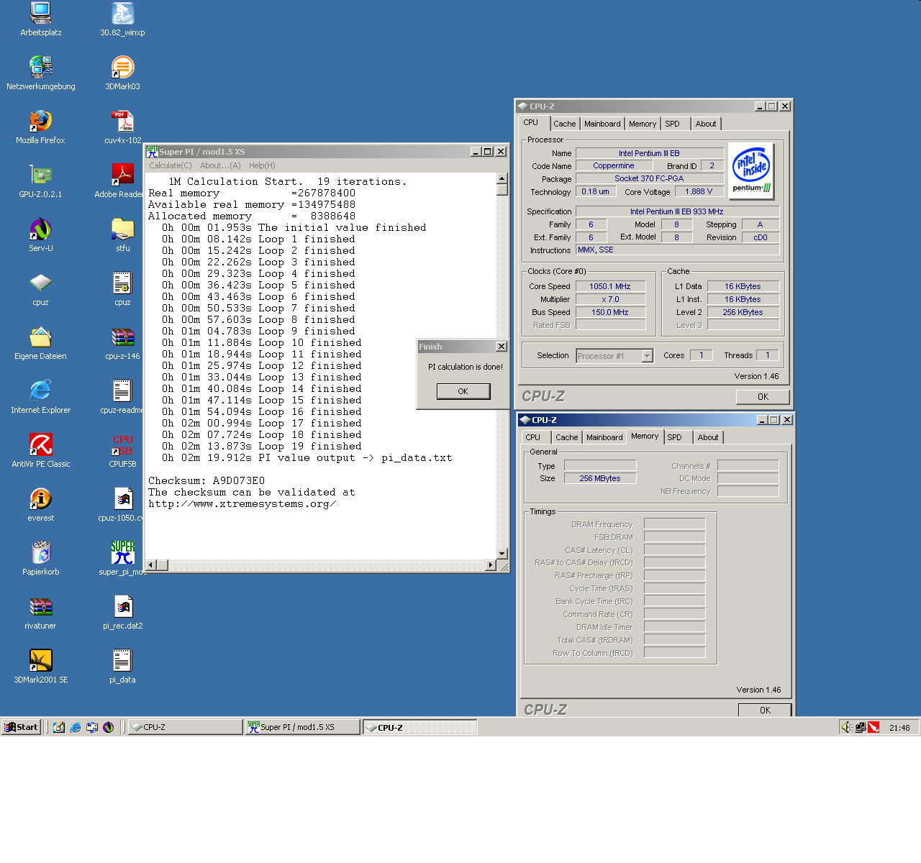Click OK in the upper CPU-Z window
921x863 pixels.
point(763,397)
